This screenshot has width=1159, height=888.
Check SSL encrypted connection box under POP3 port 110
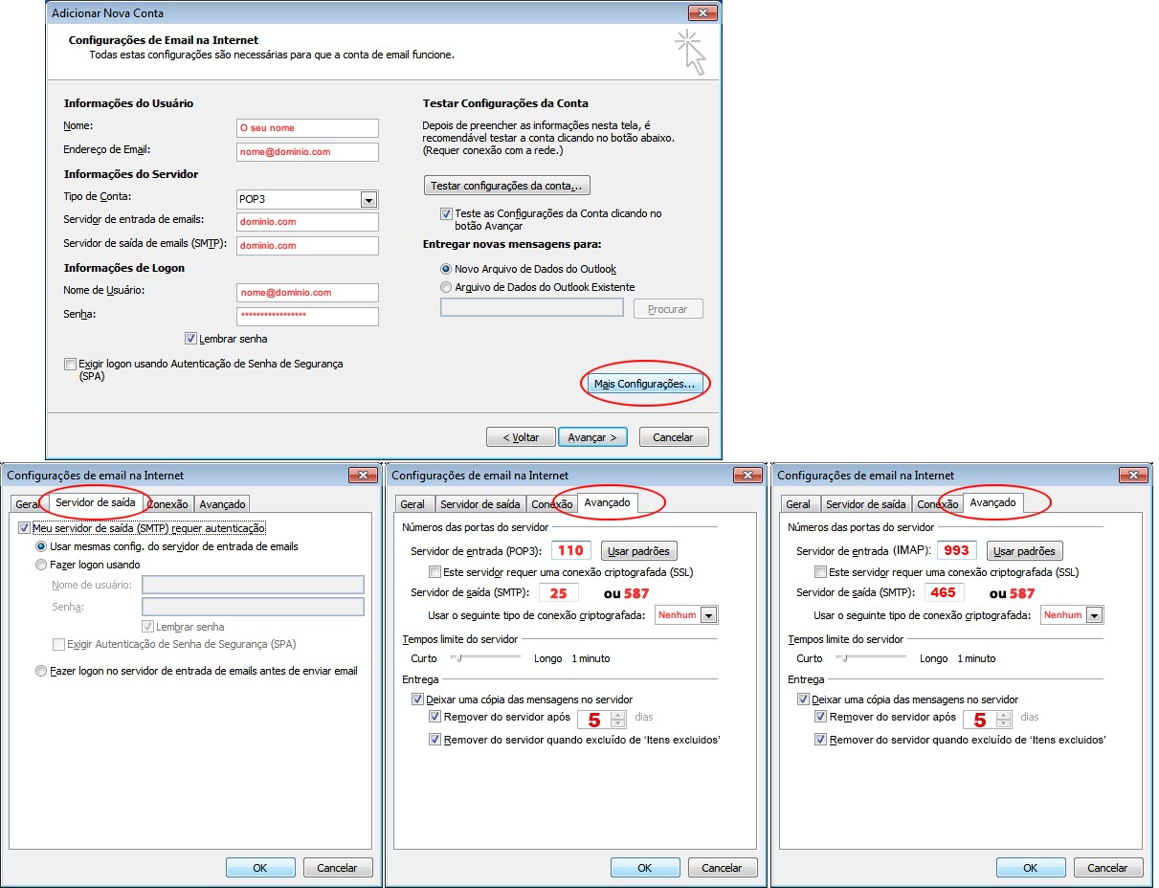click(x=435, y=572)
